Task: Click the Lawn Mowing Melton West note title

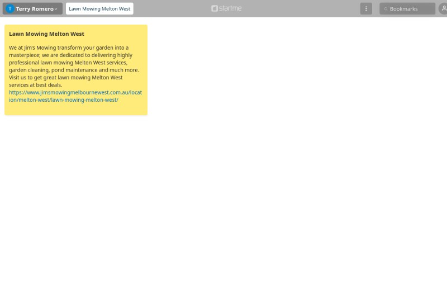Action: pyautogui.click(x=46, y=34)
